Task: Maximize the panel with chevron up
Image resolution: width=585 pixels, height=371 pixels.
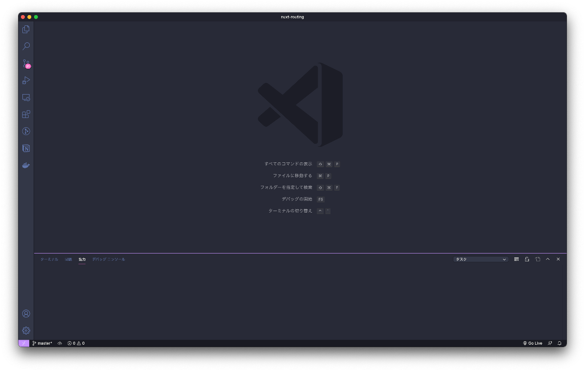Action: 548,259
